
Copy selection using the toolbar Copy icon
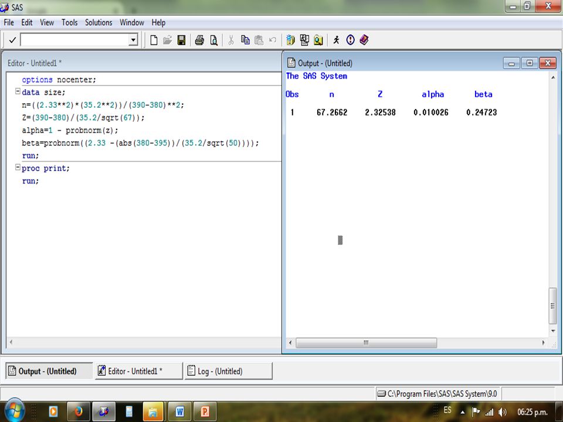245,40
